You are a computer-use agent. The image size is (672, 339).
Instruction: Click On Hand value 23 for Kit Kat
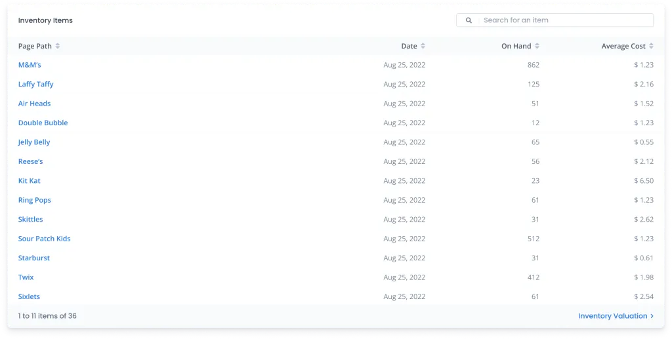(535, 180)
